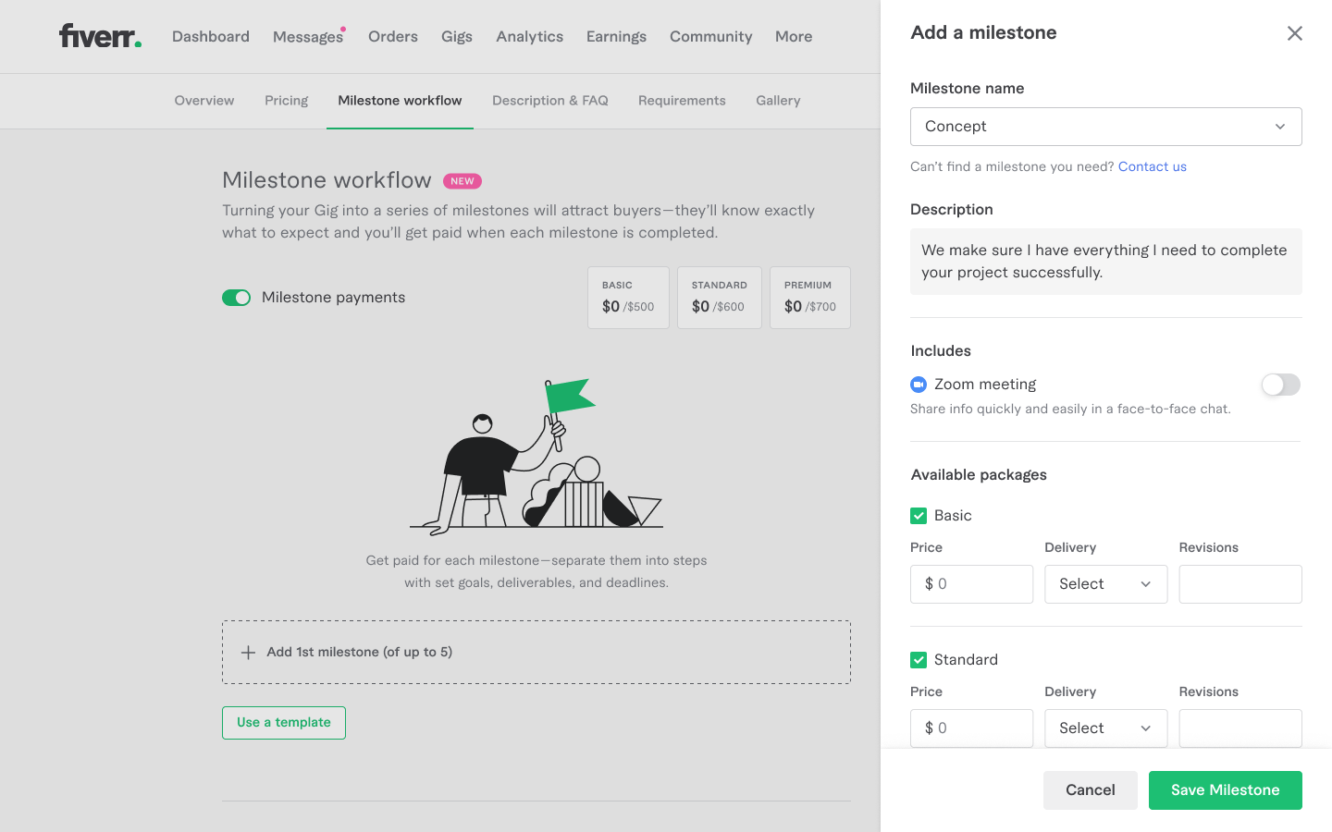This screenshot has height=832, width=1332.
Task: Focus the Basic package Price field
Action: point(980,584)
